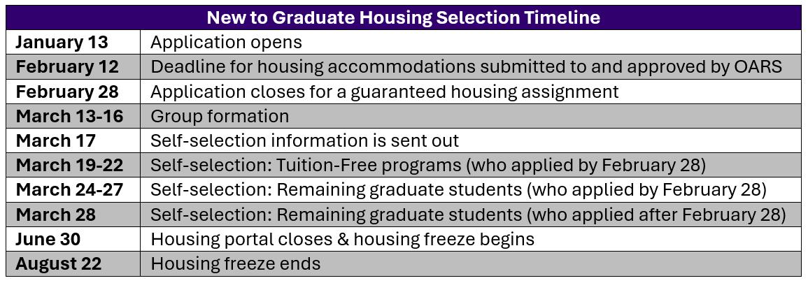Click 'Self-selection information is sent out' text
808x283 pixels.
tap(304, 141)
